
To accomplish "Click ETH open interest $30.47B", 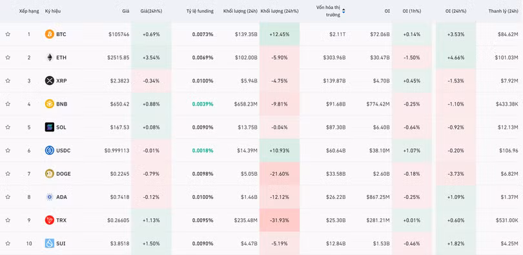I will coord(380,57).
